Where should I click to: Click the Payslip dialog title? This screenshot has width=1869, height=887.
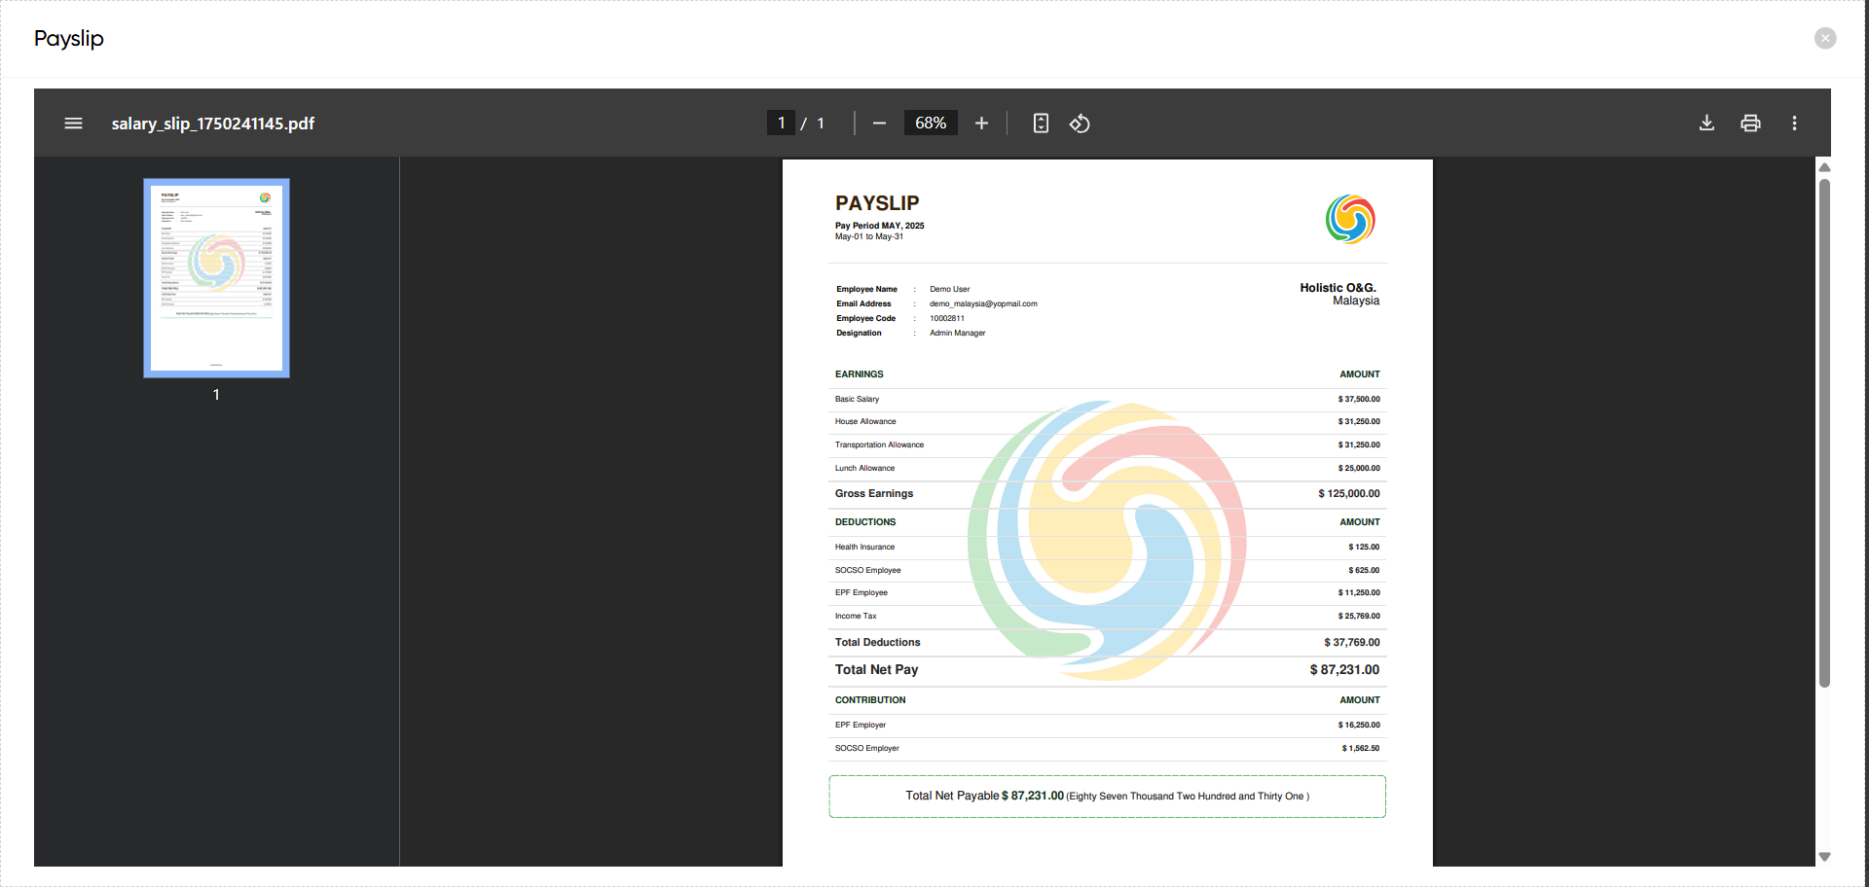(x=69, y=38)
